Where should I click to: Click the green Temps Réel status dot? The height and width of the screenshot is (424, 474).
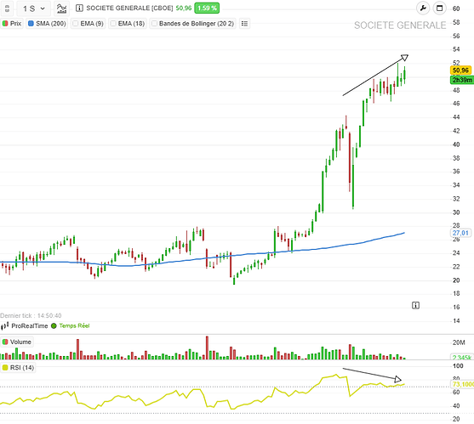coord(54,326)
